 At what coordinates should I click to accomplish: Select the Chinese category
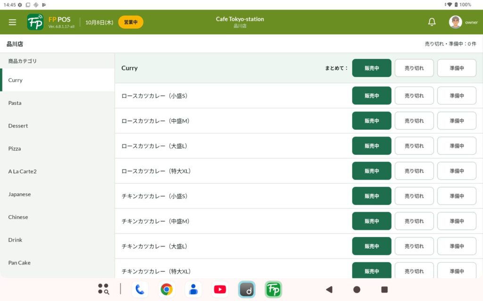coord(57,217)
